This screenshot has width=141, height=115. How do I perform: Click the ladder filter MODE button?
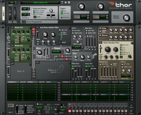[x=60, y=42]
